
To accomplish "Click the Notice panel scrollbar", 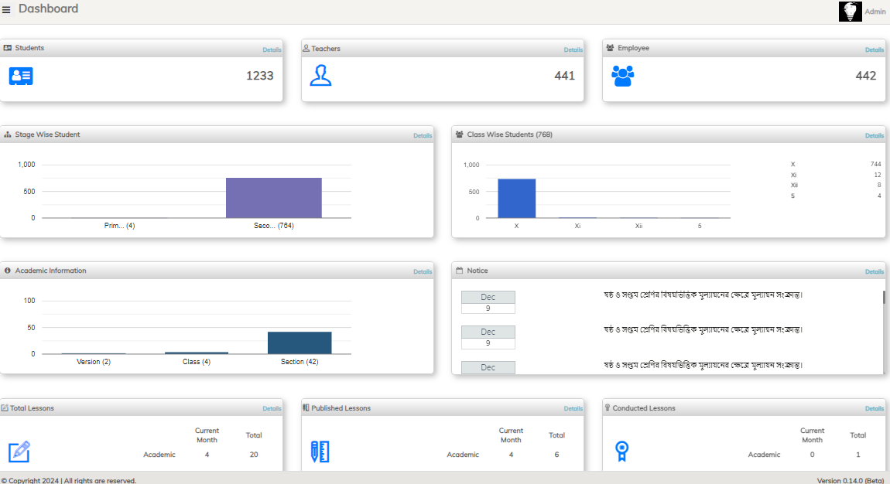I will (x=884, y=298).
